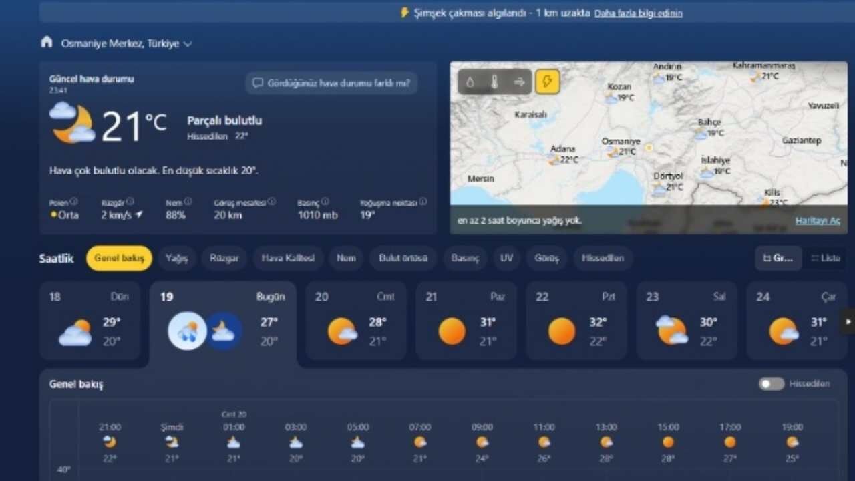Click the Nem info icon
Image resolution: width=855 pixels, height=481 pixels.
[188, 202]
